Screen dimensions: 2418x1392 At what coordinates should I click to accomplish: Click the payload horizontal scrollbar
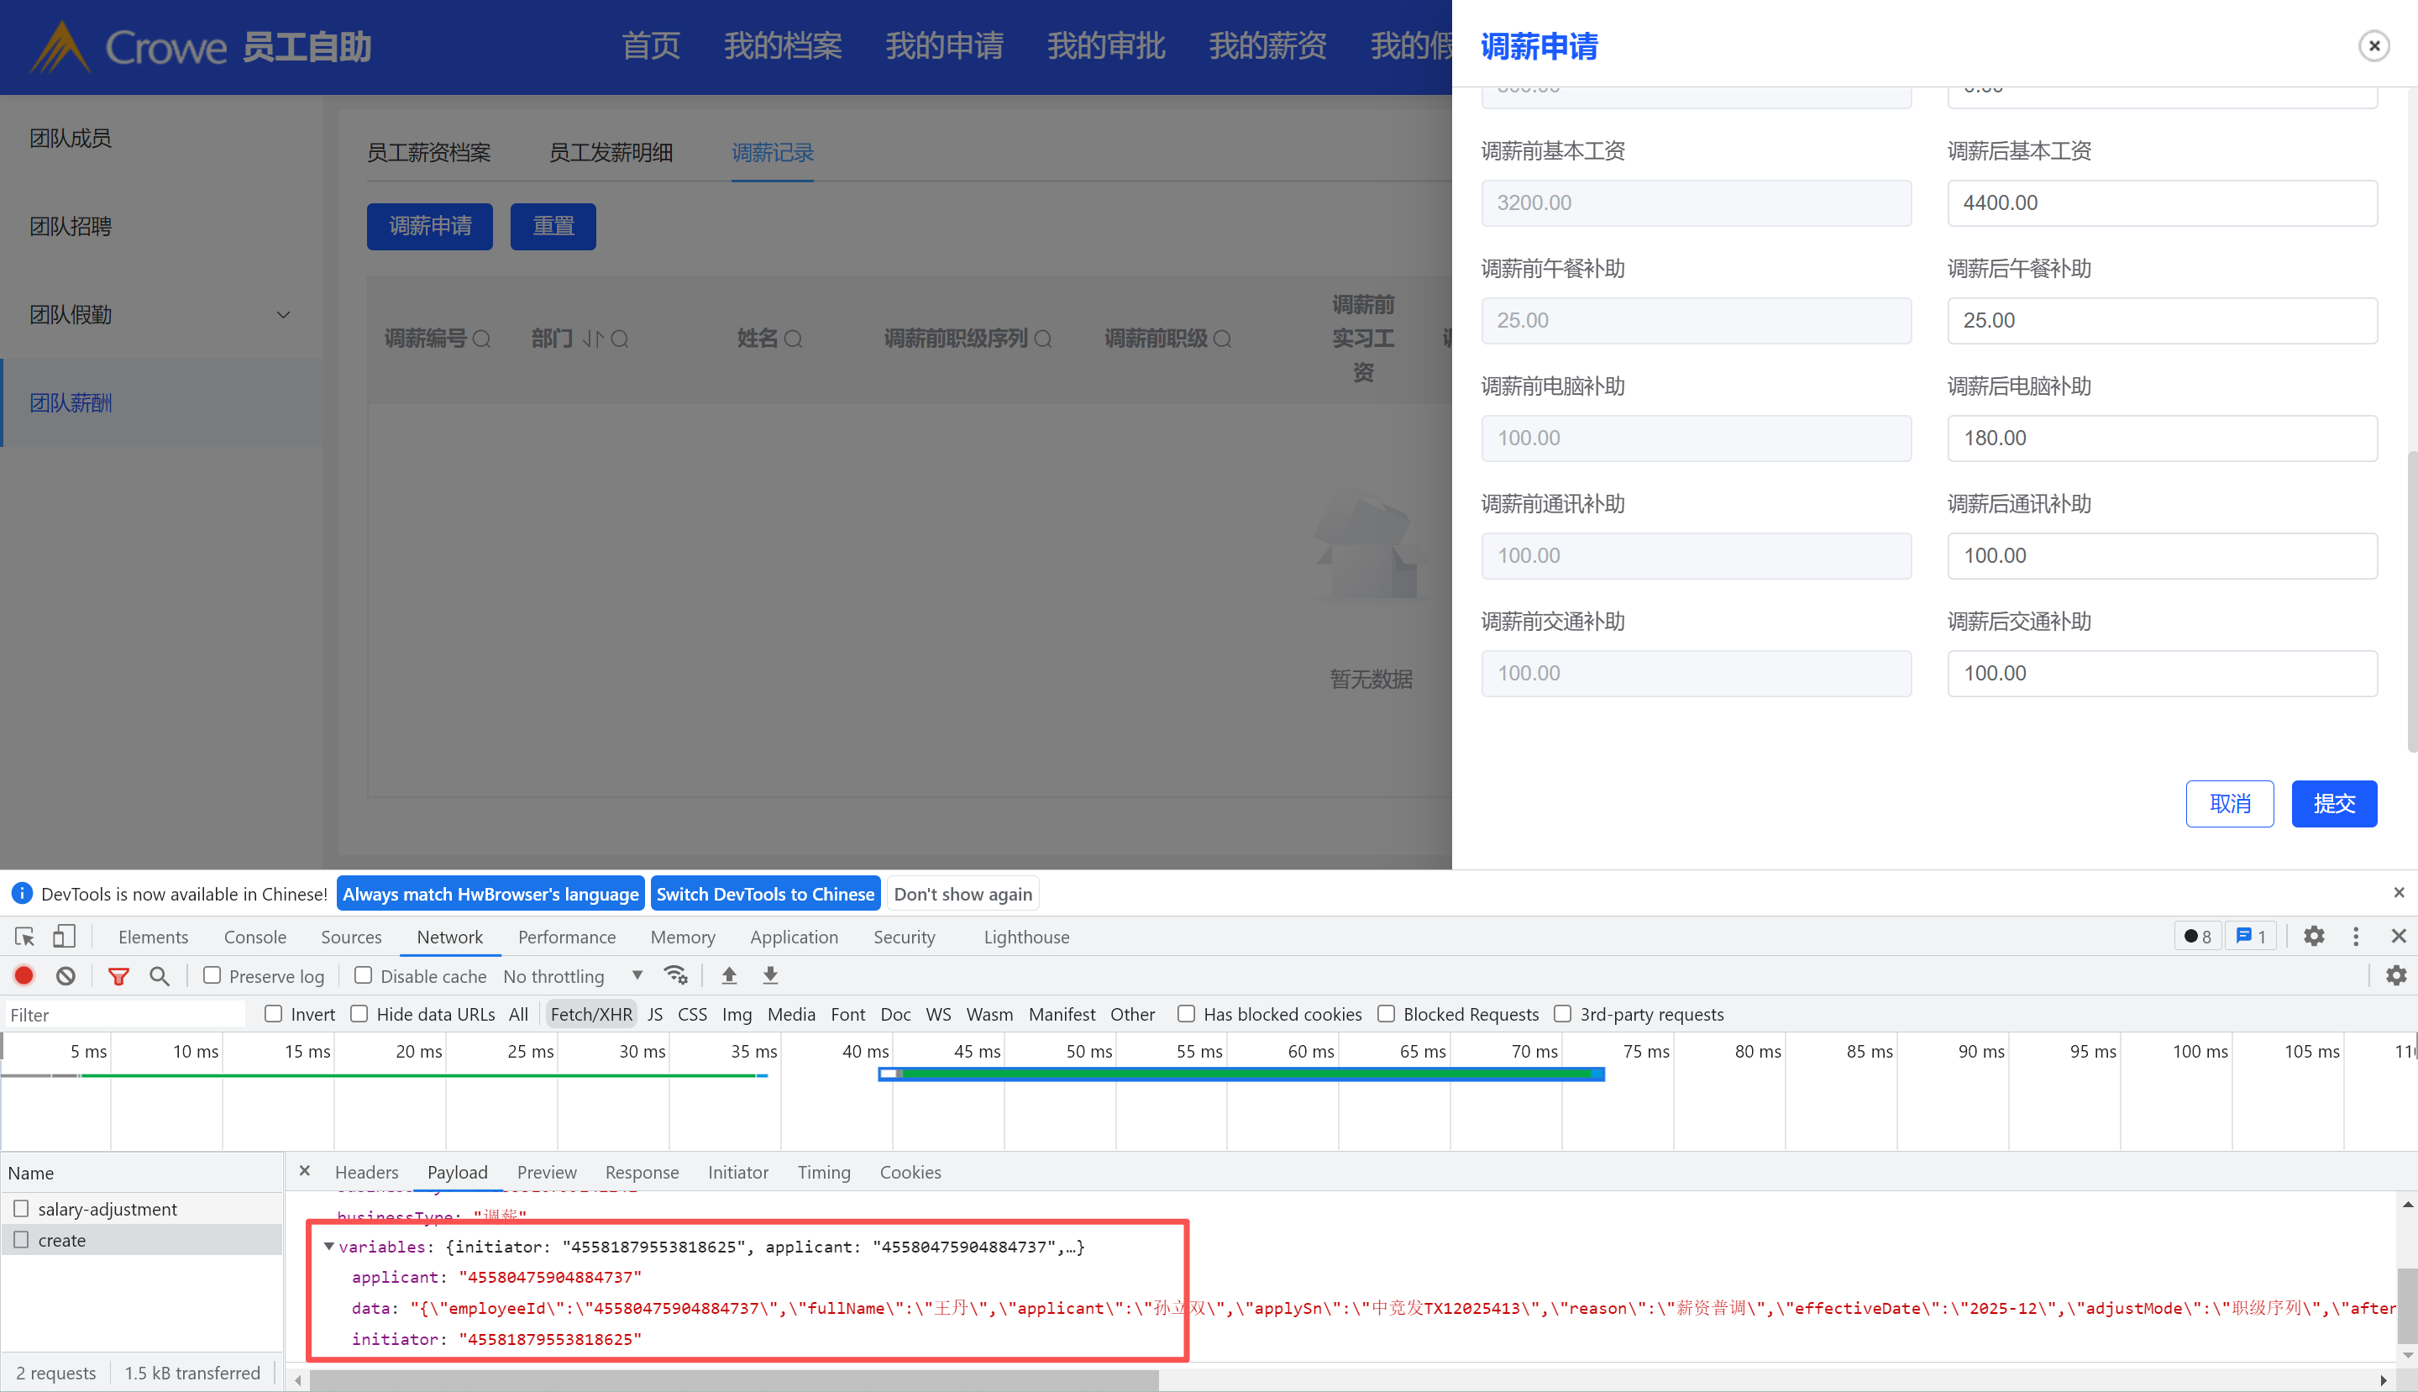coord(733,1379)
